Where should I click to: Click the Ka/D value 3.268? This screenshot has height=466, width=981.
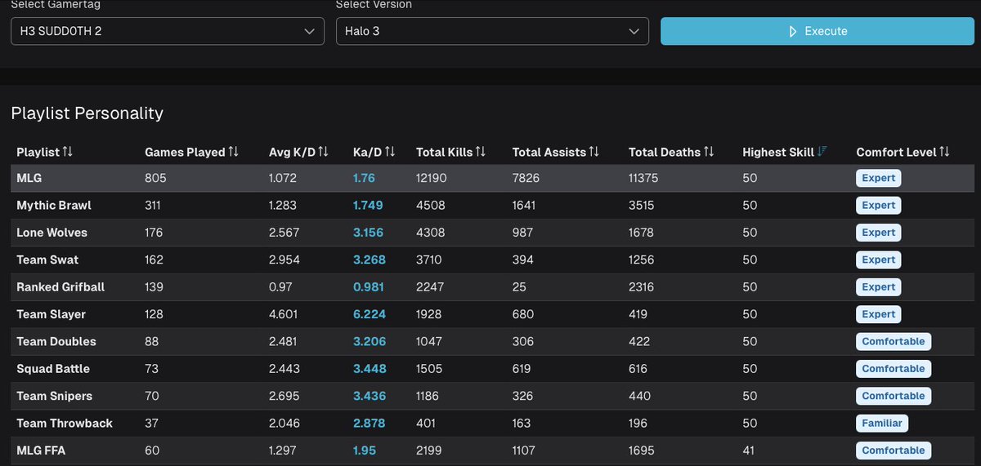[x=370, y=260]
